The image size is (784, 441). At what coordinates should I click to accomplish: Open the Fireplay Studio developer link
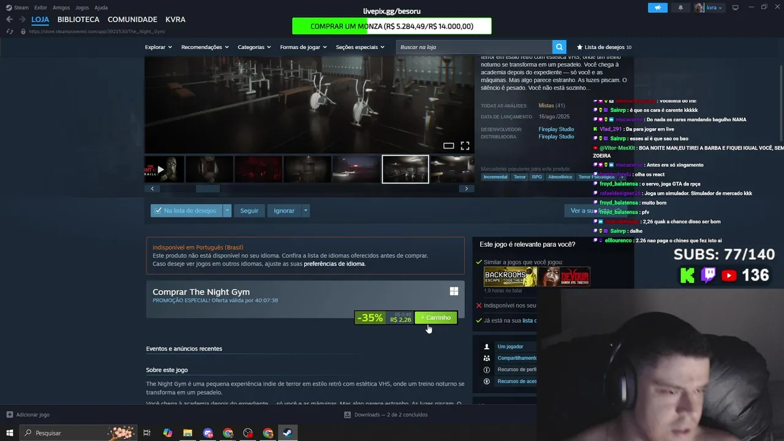click(556, 129)
